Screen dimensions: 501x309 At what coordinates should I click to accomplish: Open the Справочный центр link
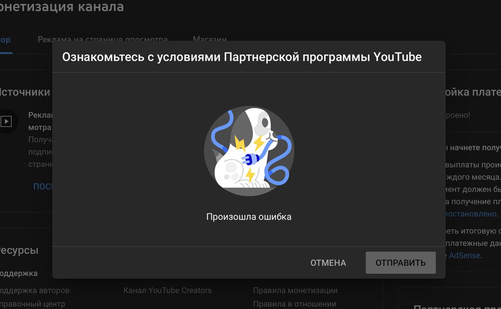[x=33, y=304]
